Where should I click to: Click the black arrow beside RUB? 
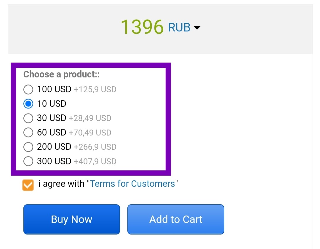coord(197,28)
